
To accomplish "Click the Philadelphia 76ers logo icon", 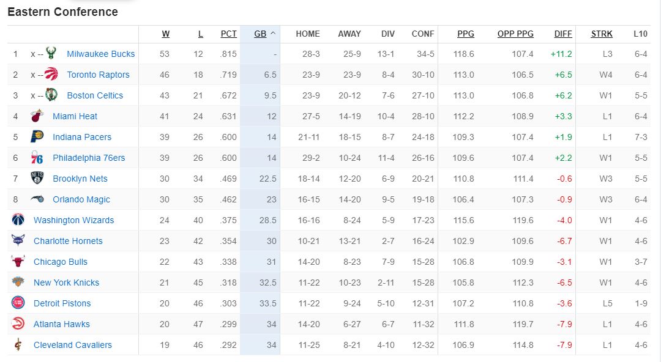I will point(37,158).
